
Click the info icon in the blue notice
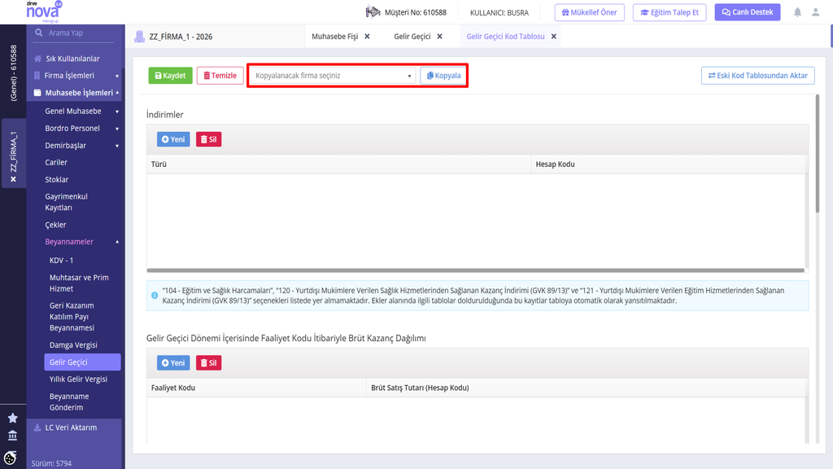coord(155,295)
